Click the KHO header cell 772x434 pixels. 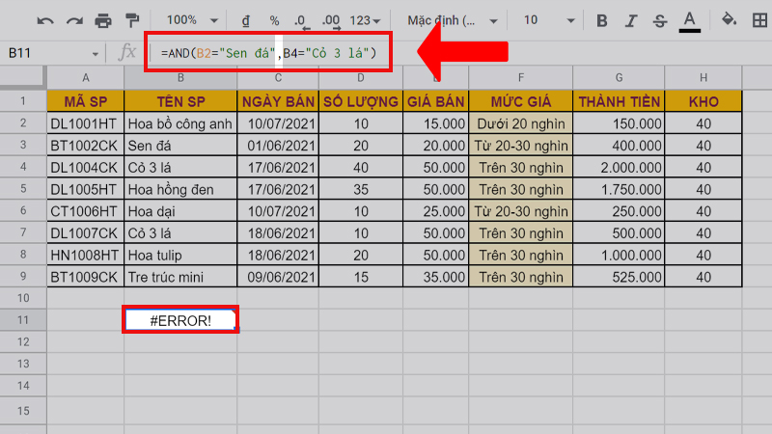click(703, 101)
